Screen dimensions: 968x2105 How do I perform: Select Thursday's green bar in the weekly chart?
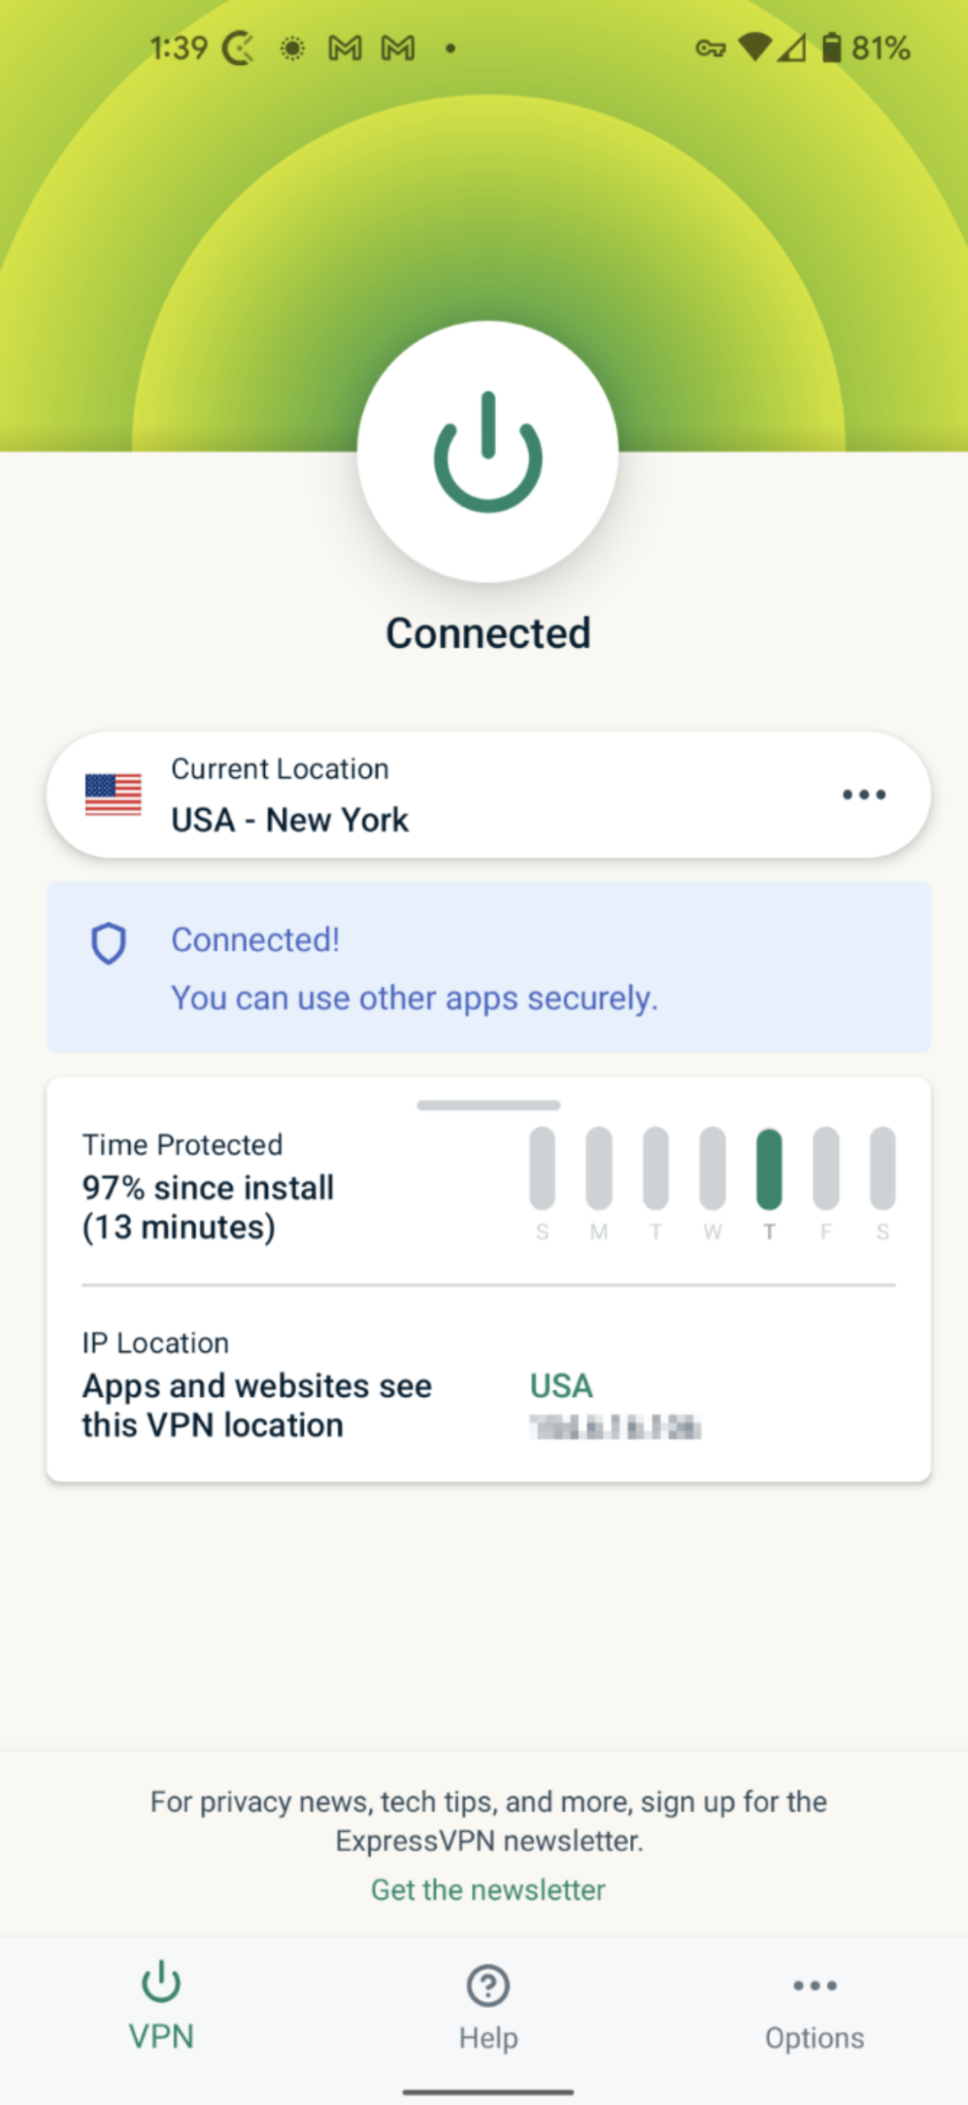pos(770,1176)
